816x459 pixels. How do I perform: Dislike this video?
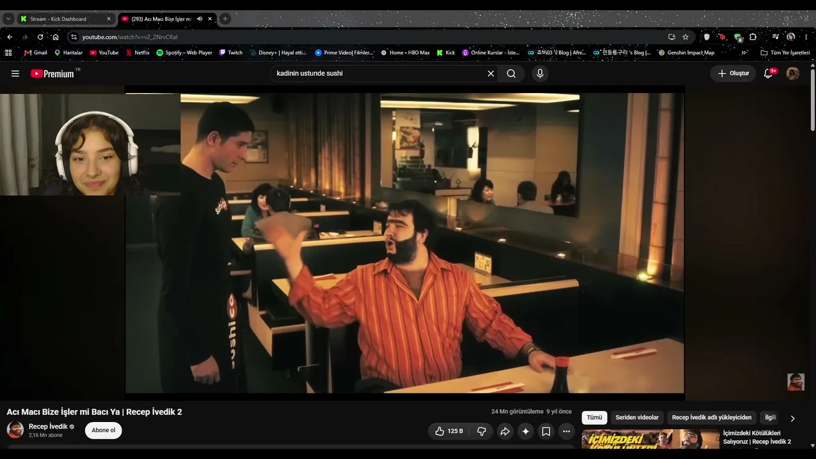click(481, 431)
